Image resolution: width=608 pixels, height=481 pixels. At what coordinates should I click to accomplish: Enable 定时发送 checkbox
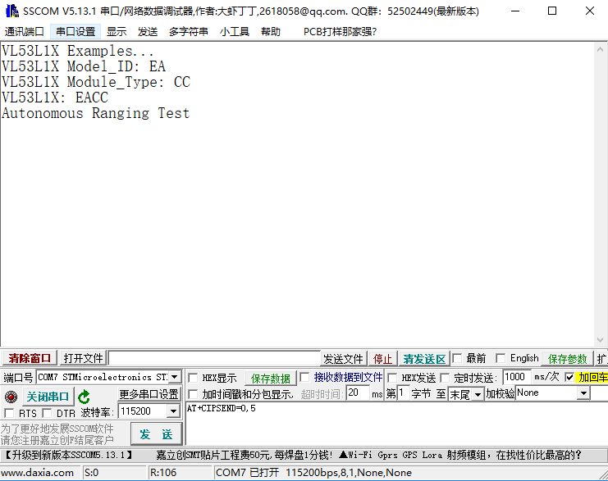pyautogui.click(x=445, y=378)
